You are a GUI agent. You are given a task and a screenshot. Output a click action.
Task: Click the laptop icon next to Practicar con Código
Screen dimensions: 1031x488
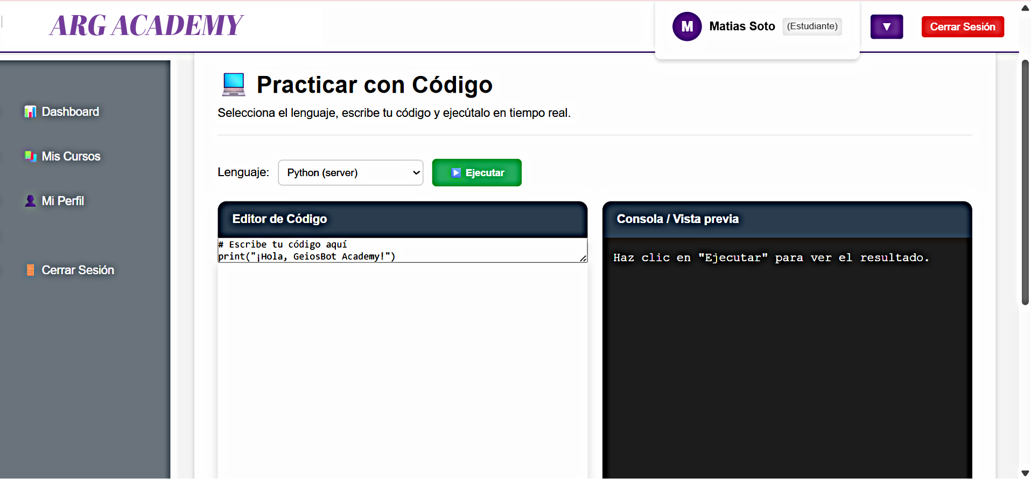pyautogui.click(x=233, y=84)
